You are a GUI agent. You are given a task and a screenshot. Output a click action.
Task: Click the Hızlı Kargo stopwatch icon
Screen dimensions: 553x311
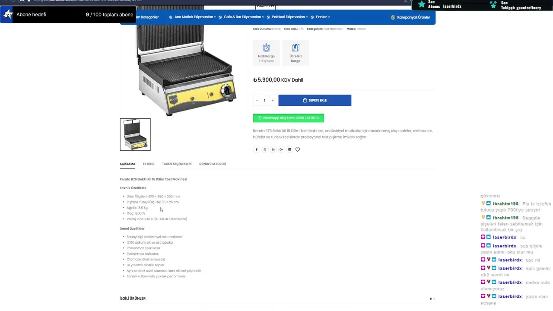266,48
